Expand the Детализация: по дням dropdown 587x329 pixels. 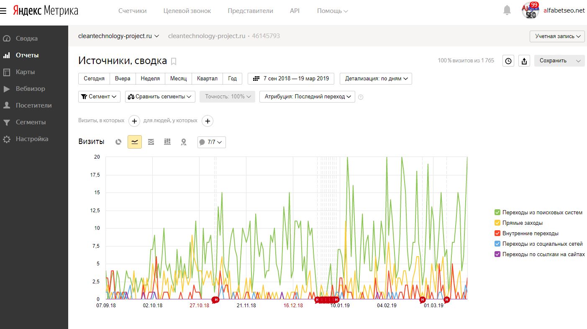coord(376,79)
